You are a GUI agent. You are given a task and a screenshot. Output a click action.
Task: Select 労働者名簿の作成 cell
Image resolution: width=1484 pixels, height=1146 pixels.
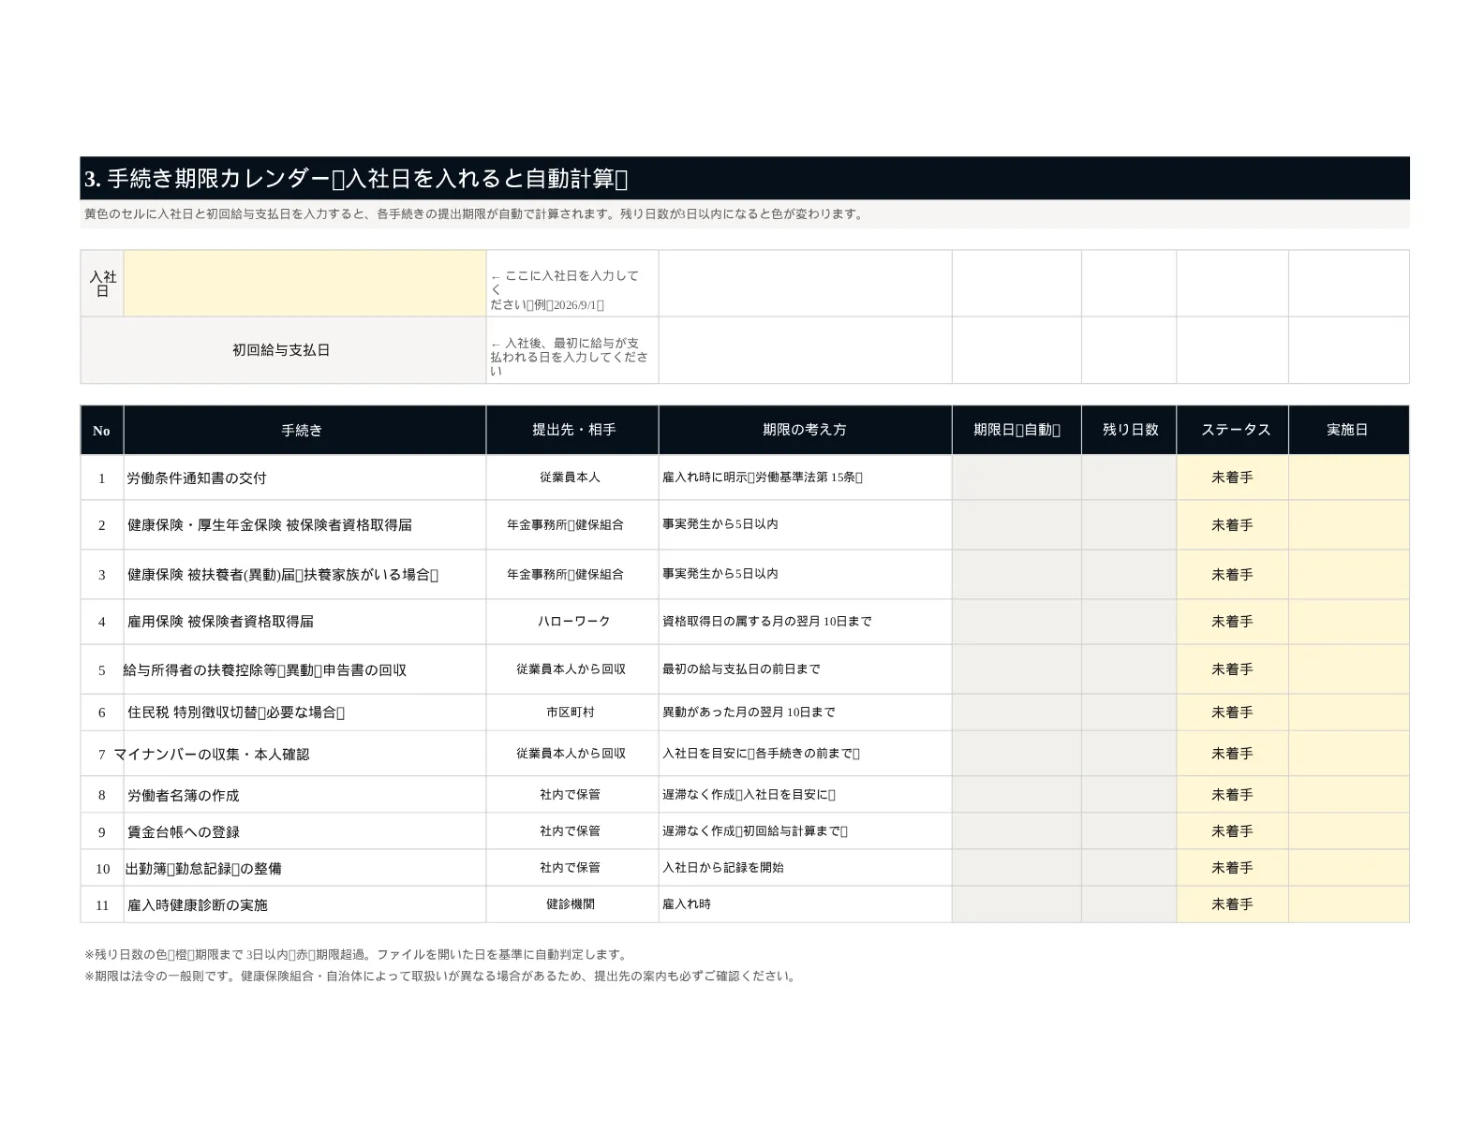[x=304, y=795]
